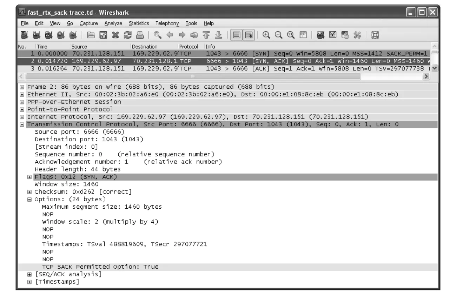
Task: Expand the Internet Protocol node
Action: 22,116
